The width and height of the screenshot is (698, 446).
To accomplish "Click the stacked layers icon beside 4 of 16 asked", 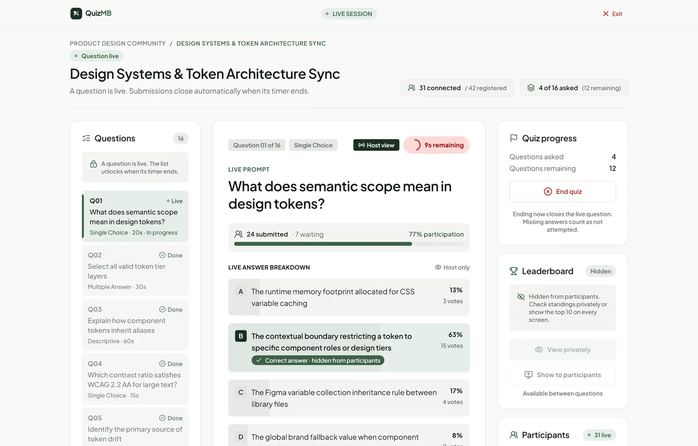I will click(x=531, y=88).
